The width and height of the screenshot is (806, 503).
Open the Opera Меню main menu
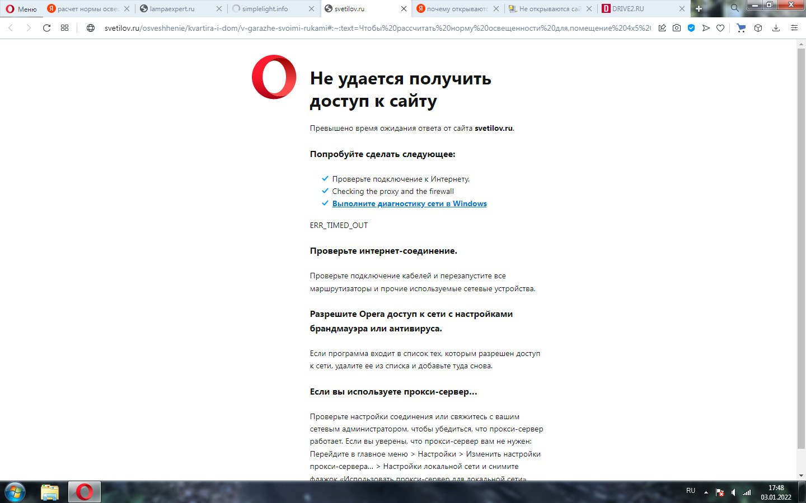(21, 9)
